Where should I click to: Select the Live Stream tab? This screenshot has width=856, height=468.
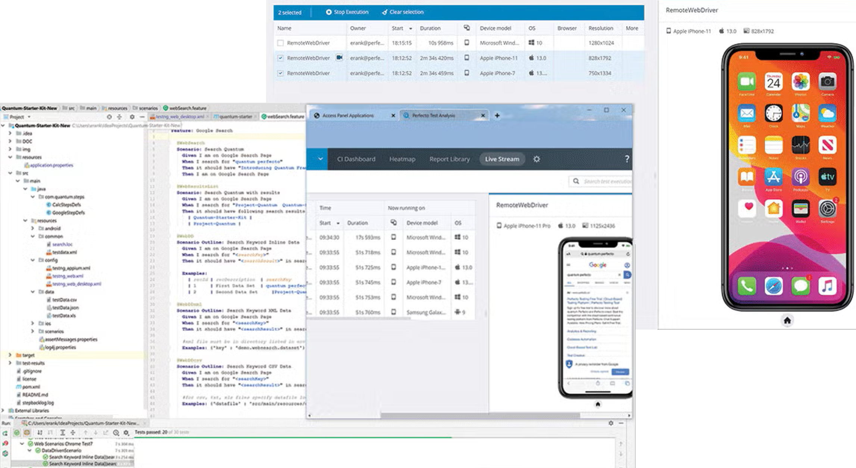tap(502, 159)
